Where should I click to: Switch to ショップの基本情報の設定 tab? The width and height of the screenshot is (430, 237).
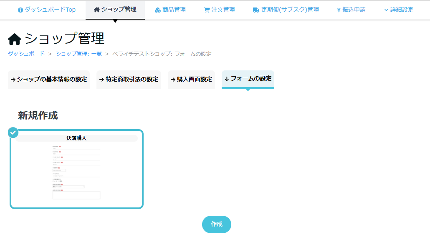coord(49,80)
